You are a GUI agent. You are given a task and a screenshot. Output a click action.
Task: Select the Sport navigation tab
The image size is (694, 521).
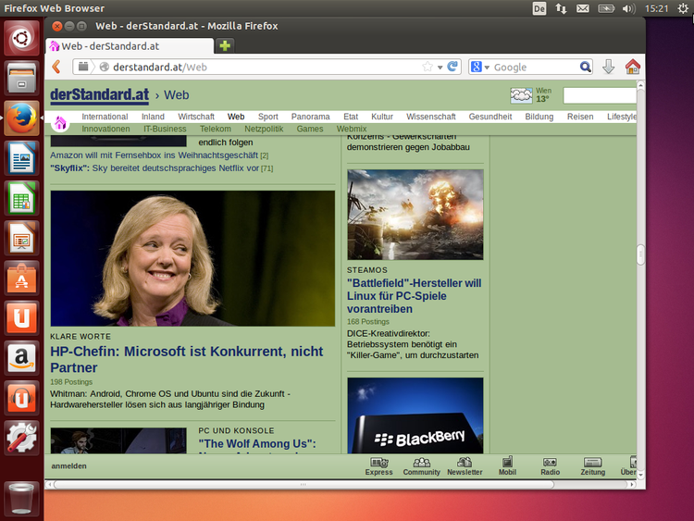click(267, 117)
